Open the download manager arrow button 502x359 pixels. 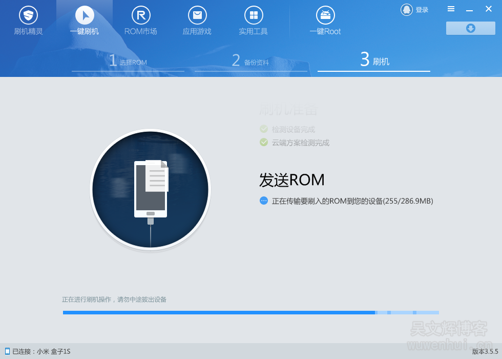click(470, 28)
